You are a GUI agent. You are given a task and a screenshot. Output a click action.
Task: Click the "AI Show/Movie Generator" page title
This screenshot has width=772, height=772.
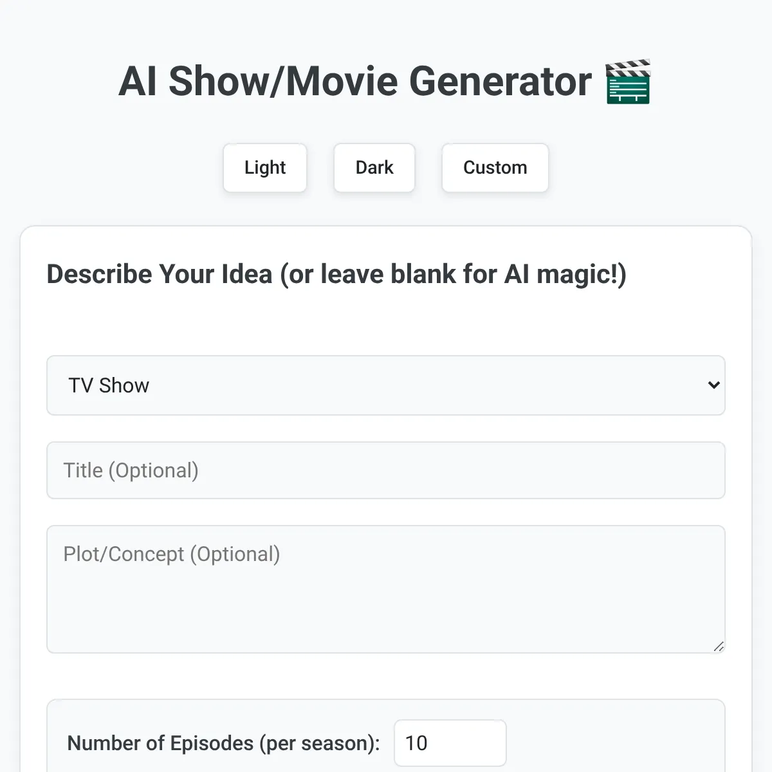(354, 82)
